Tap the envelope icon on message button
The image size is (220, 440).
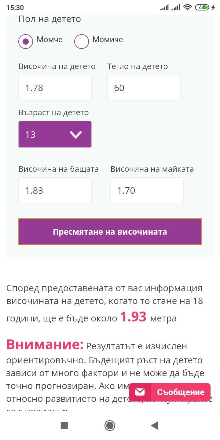coord(140,392)
